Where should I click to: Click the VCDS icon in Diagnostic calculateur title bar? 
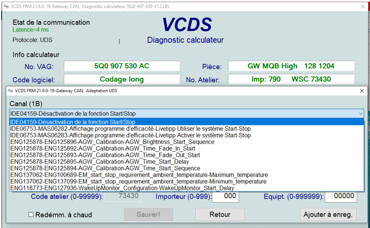coord(7,7)
